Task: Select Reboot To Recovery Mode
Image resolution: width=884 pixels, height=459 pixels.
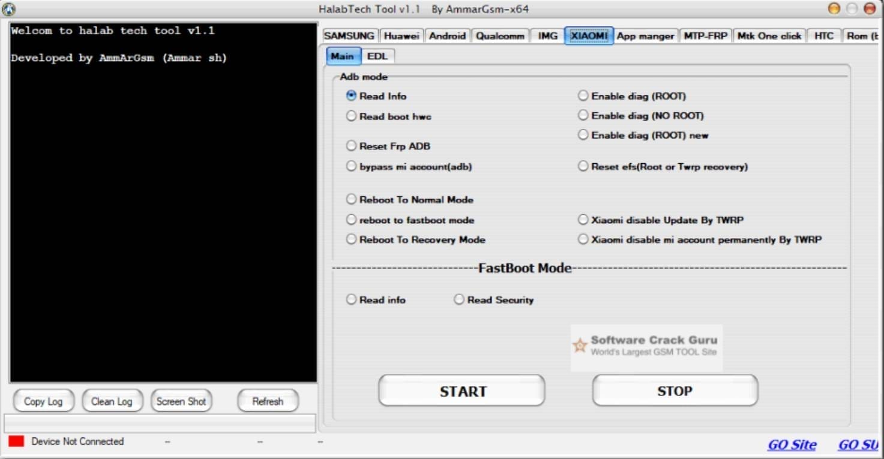Action: [352, 239]
